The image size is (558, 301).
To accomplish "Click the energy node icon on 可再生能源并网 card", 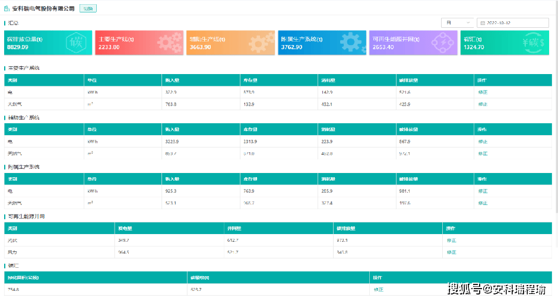I will coord(443,43).
